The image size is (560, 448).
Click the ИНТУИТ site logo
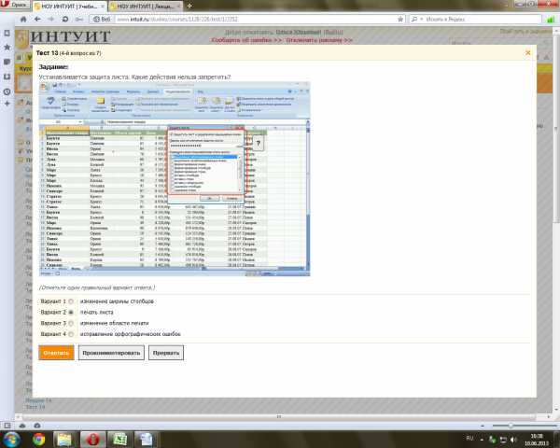(70, 36)
